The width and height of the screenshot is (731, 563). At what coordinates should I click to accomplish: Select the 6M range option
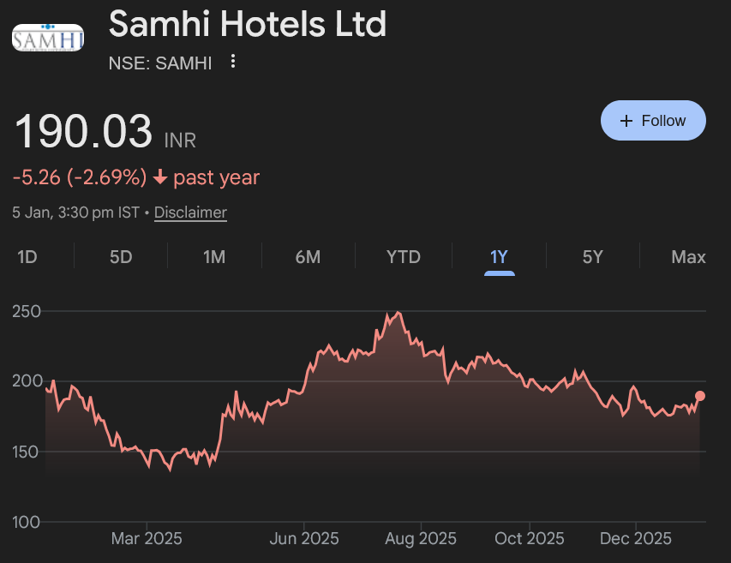click(308, 256)
